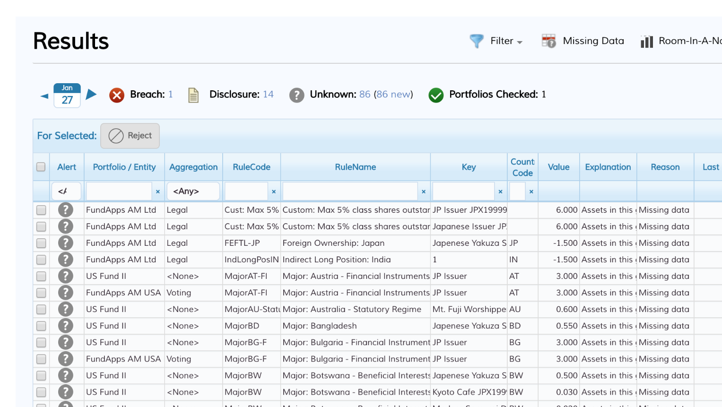Click unknown alert icon for IndLongPosIN row
The width and height of the screenshot is (722, 407).
coord(66,260)
